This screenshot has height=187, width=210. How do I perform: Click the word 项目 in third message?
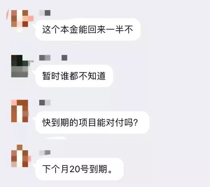(88, 123)
